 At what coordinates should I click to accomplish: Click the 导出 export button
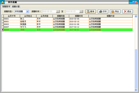click(115, 12)
